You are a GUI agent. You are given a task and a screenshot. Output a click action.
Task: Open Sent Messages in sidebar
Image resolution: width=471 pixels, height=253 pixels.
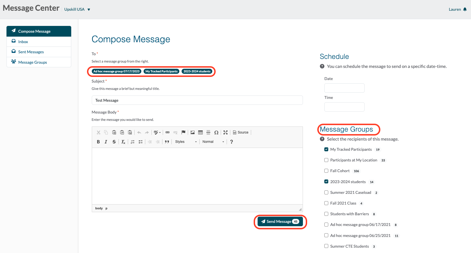[x=39, y=52]
